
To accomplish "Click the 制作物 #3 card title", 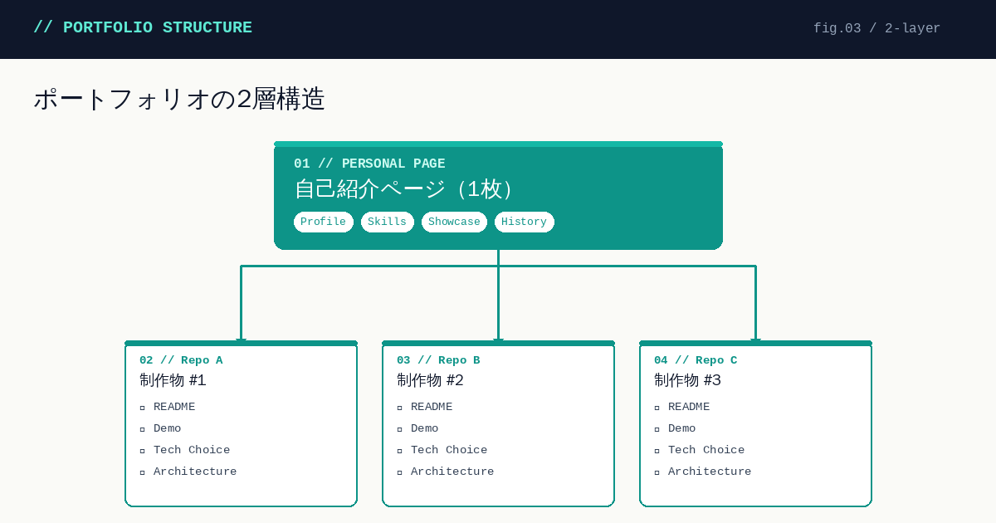I will coord(687,380).
